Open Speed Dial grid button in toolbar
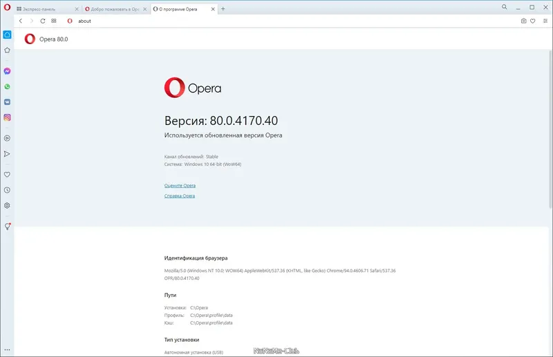 tap(54, 21)
